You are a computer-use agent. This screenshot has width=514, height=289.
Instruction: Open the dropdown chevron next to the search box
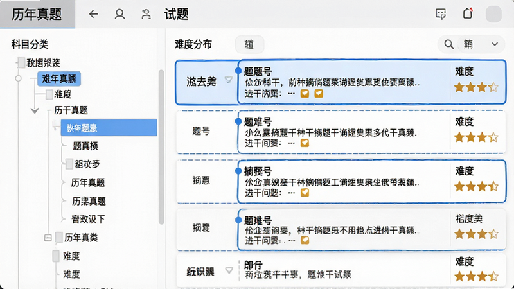pyautogui.click(x=495, y=44)
